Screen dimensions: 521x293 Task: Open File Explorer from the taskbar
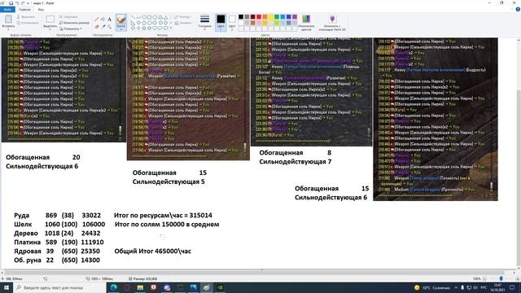coord(140,287)
